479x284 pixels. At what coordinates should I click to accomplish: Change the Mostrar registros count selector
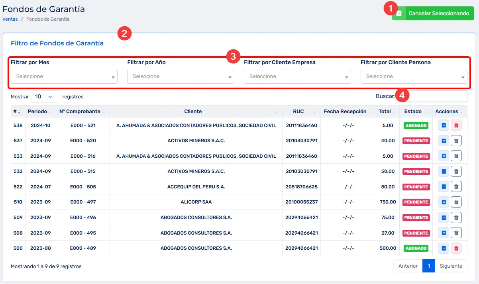coord(45,96)
